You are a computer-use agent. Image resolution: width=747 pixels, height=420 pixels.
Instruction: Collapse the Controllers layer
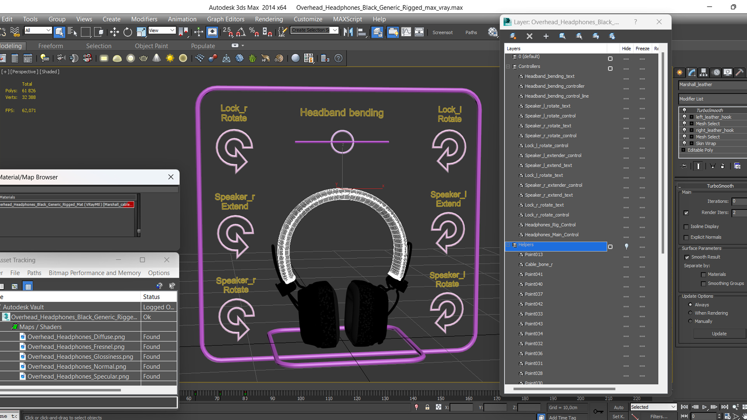tap(508, 66)
